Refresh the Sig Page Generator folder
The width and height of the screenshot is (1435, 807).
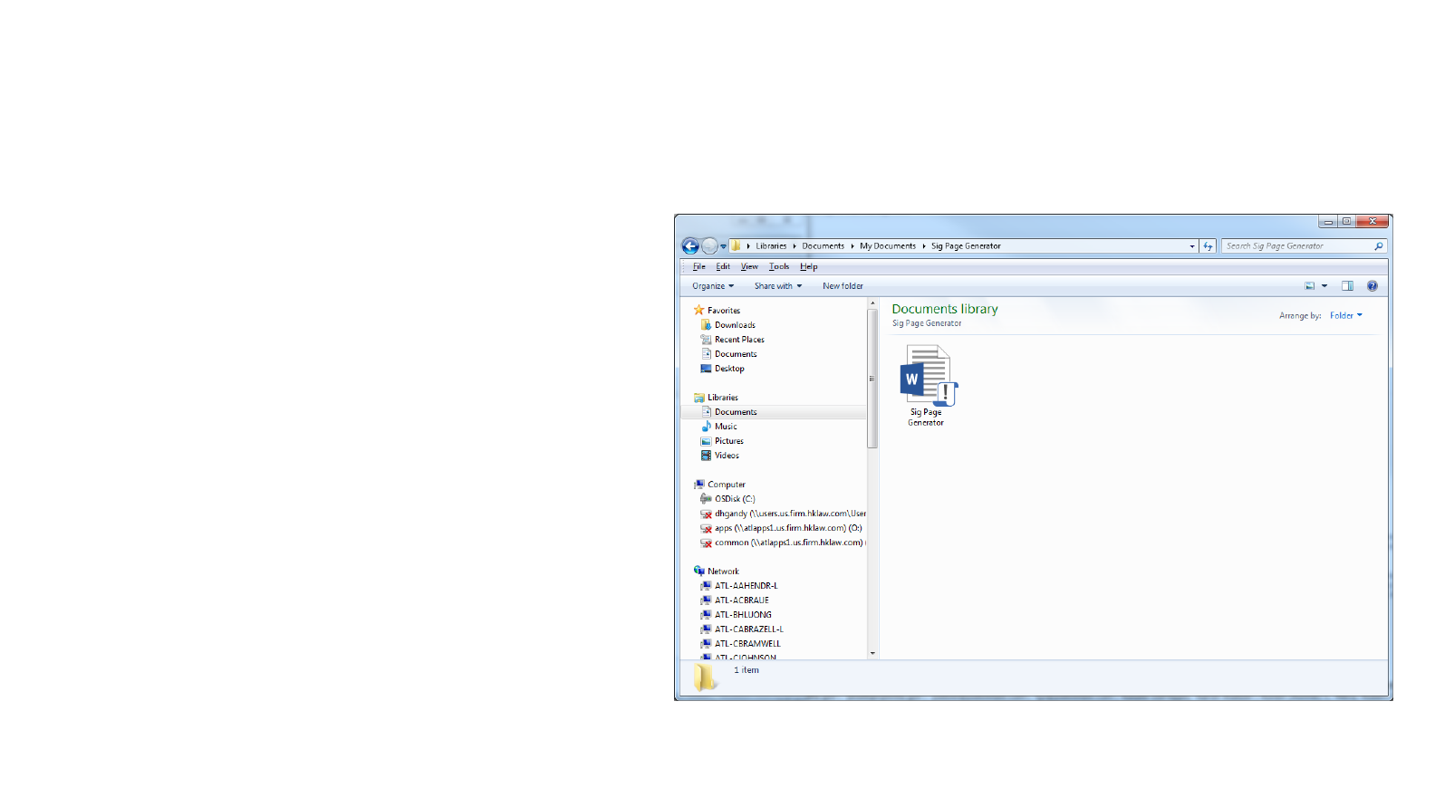[x=1208, y=246]
